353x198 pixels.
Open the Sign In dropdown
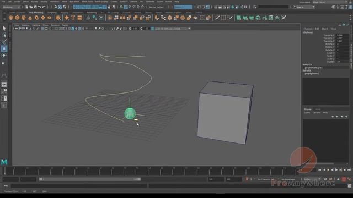pyautogui.click(x=304, y=7)
